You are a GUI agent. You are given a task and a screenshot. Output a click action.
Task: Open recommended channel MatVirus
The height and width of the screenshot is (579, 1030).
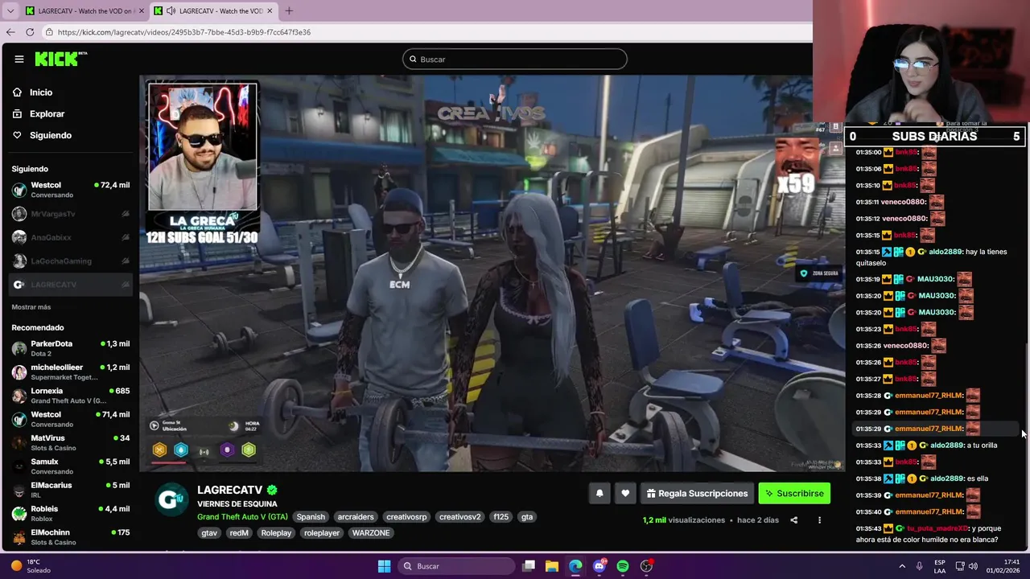(x=71, y=442)
